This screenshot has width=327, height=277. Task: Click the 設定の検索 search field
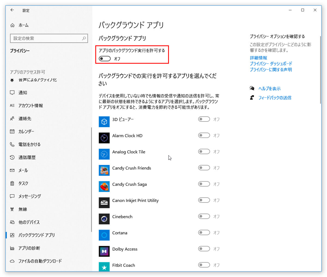(49, 38)
